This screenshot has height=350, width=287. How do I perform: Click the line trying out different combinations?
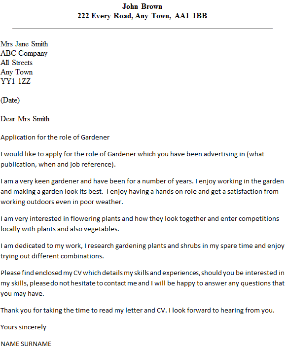pos(52,256)
